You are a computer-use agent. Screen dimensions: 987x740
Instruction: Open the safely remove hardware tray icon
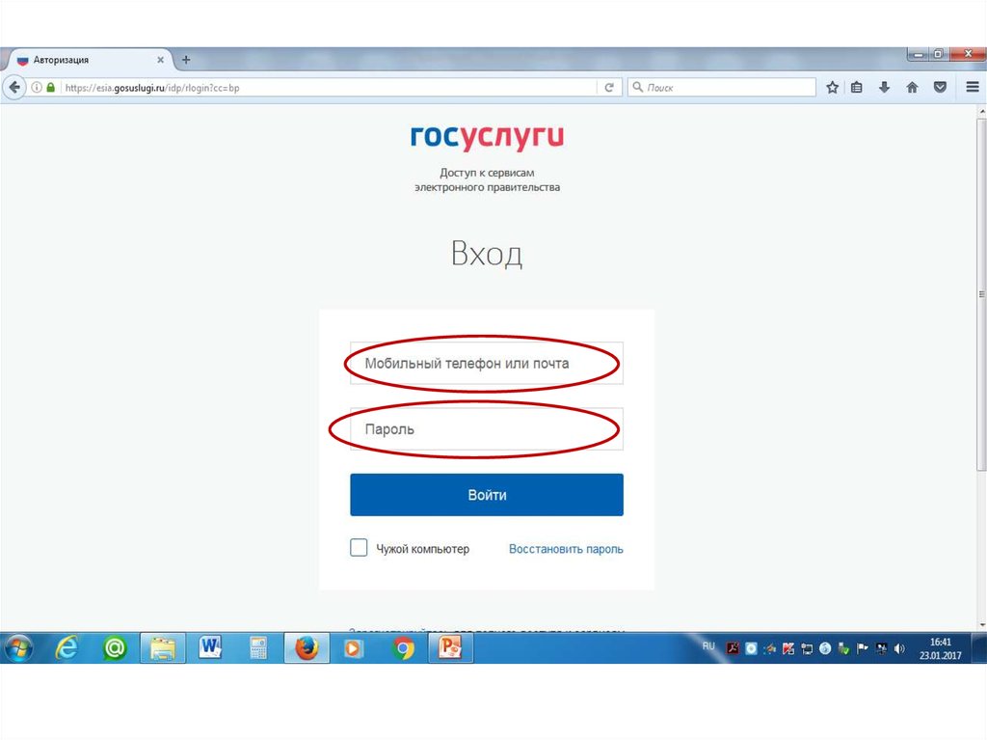click(844, 648)
